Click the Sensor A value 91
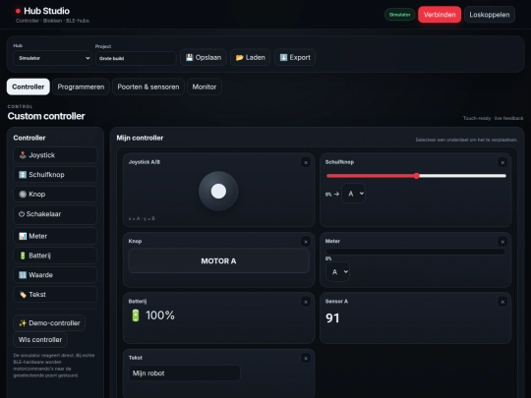The image size is (531, 398). 332,318
